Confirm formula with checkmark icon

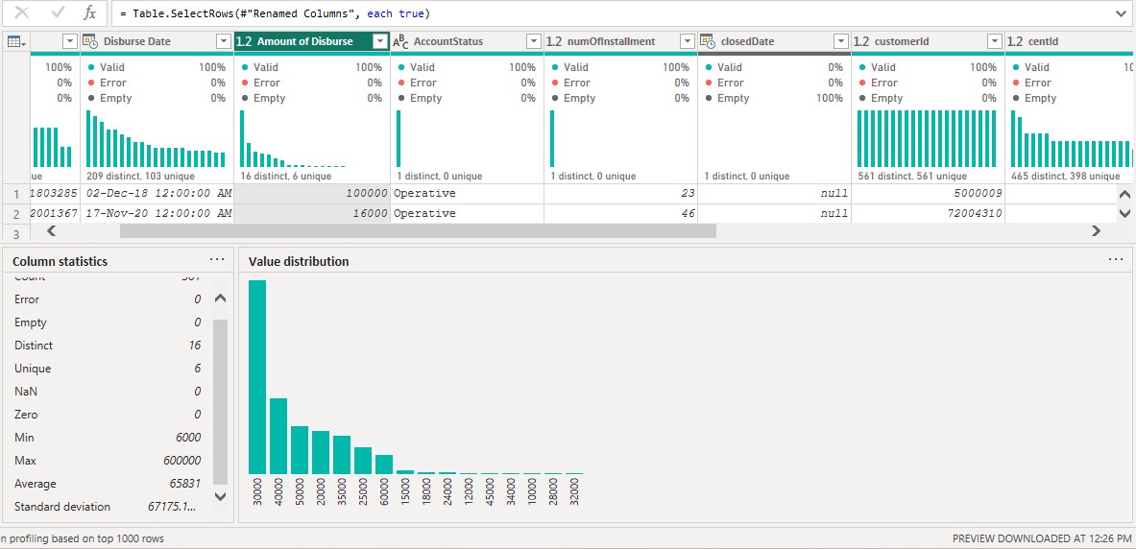tap(58, 13)
